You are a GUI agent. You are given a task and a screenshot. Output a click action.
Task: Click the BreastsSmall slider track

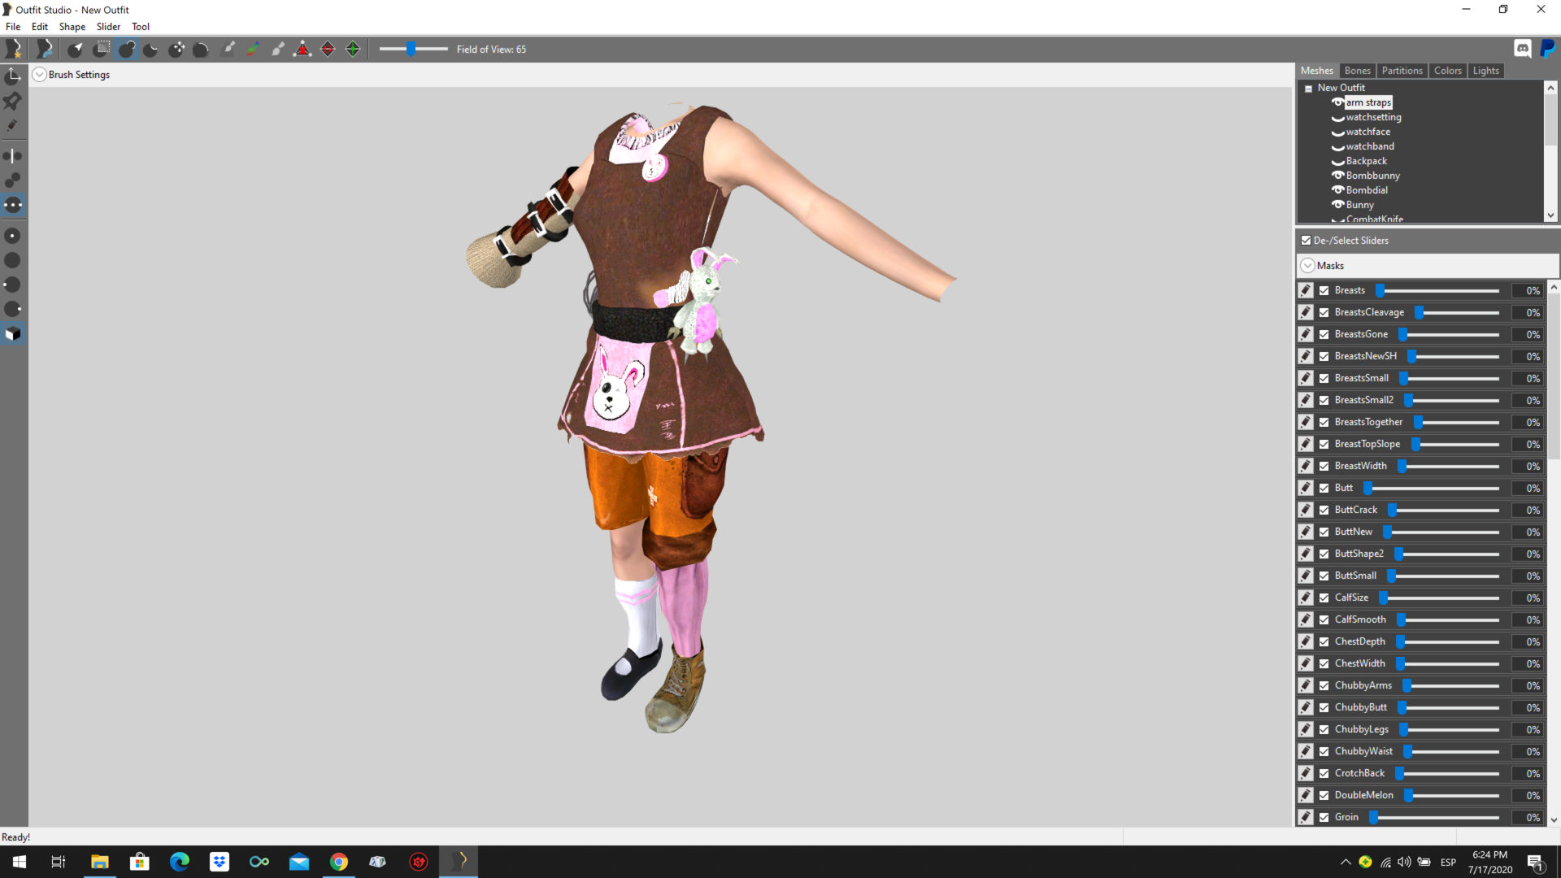[x=1450, y=379]
